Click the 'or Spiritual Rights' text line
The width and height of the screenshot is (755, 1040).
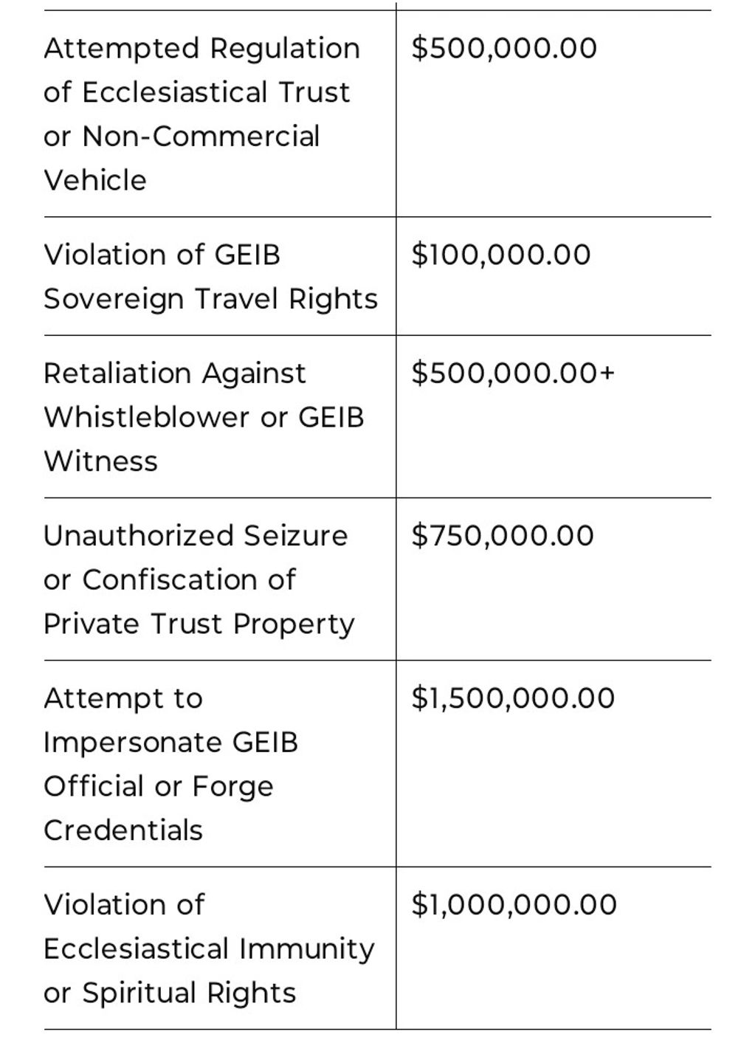tap(170, 993)
